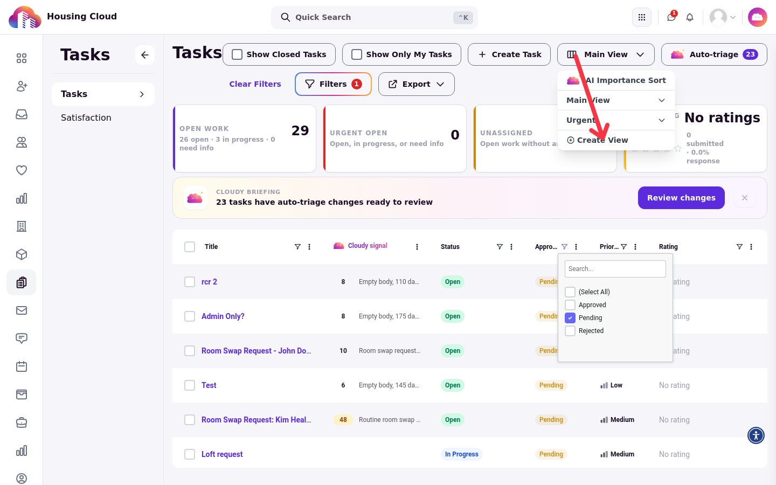Dismiss the Cloudy briefing banner

click(745, 198)
